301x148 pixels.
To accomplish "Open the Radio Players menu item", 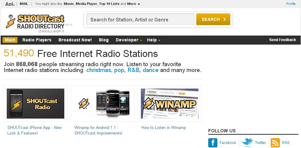I will click(37, 40).
